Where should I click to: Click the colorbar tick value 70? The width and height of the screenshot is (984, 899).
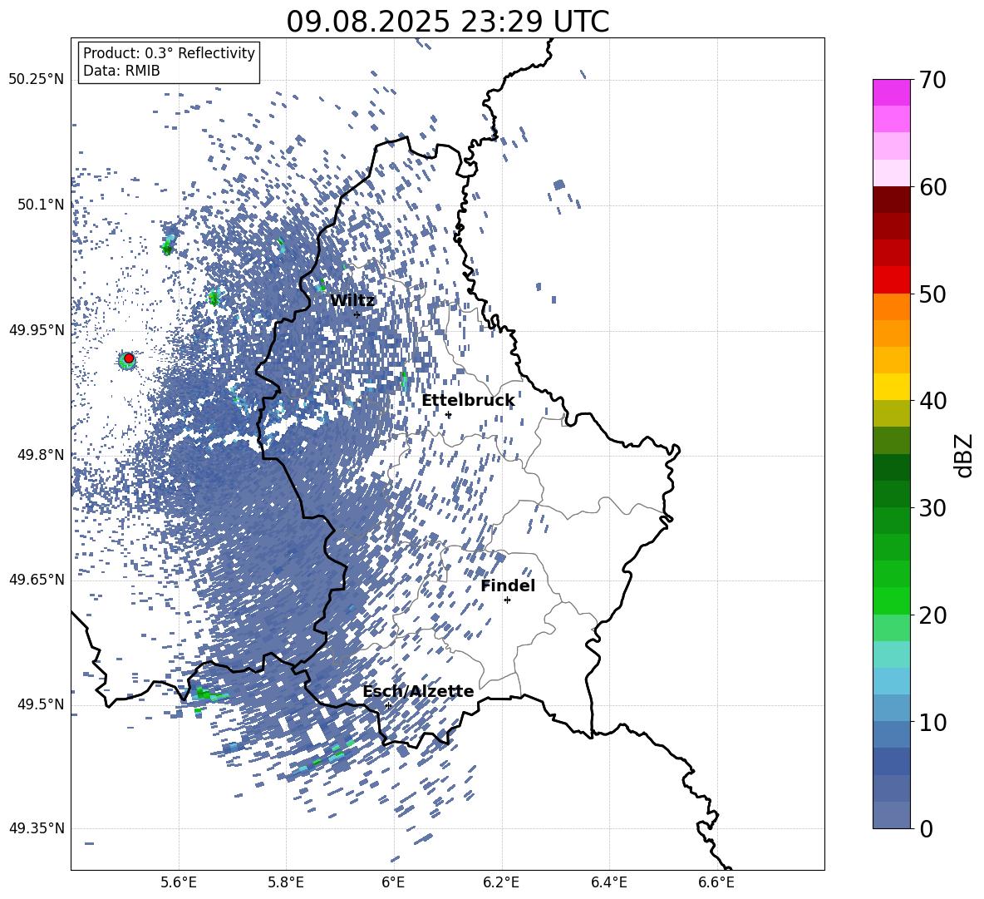[x=932, y=81]
